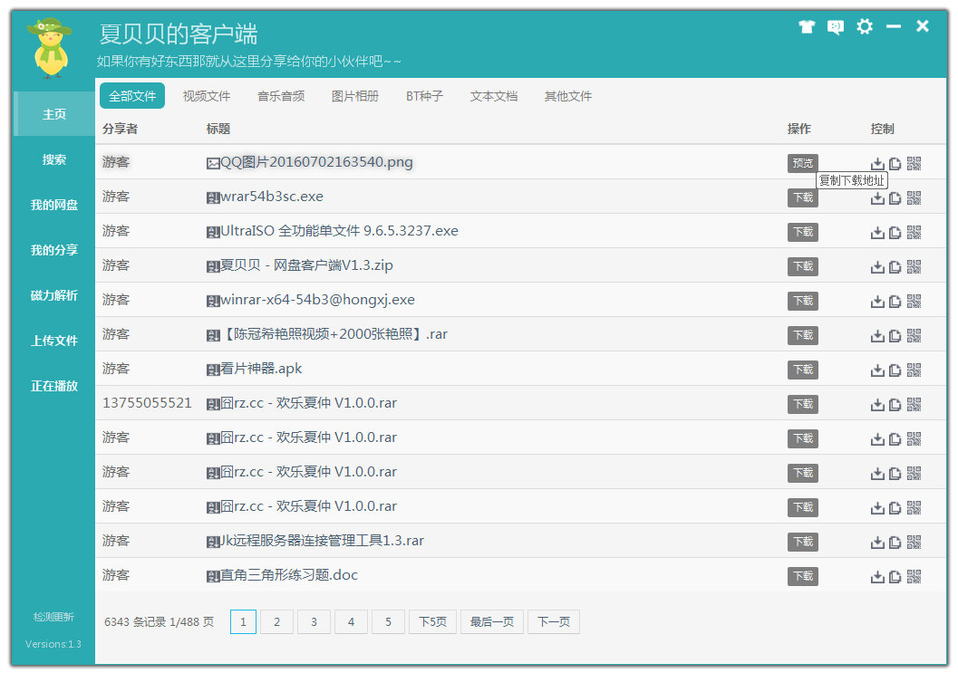The image size is (958, 673).
Task: Open 上传文件 from the sidebar
Action: pyautogui.click(x=54, y=341)
